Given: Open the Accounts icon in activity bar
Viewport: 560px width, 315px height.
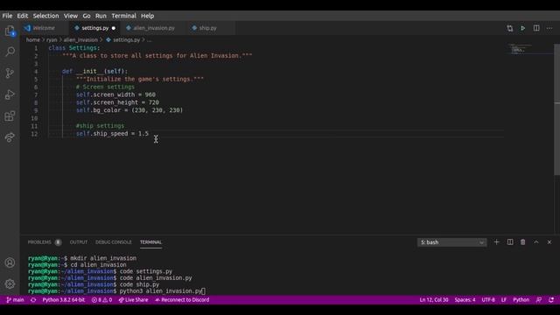Looking at the screenshot, I should [x=10, y=262].
